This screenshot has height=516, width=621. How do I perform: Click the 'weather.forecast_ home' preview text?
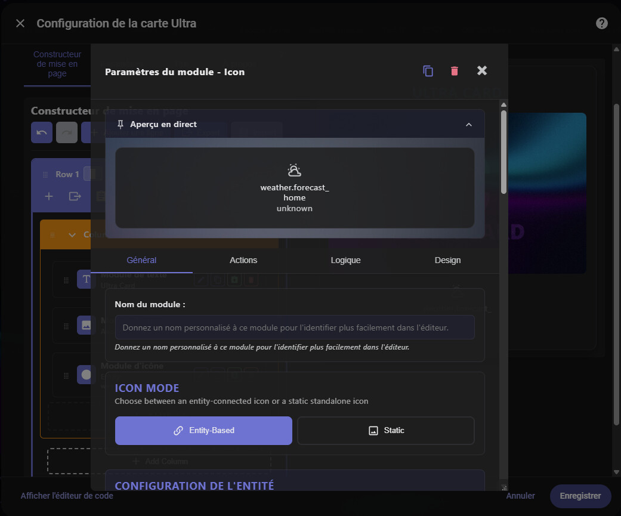coord(294,193)
